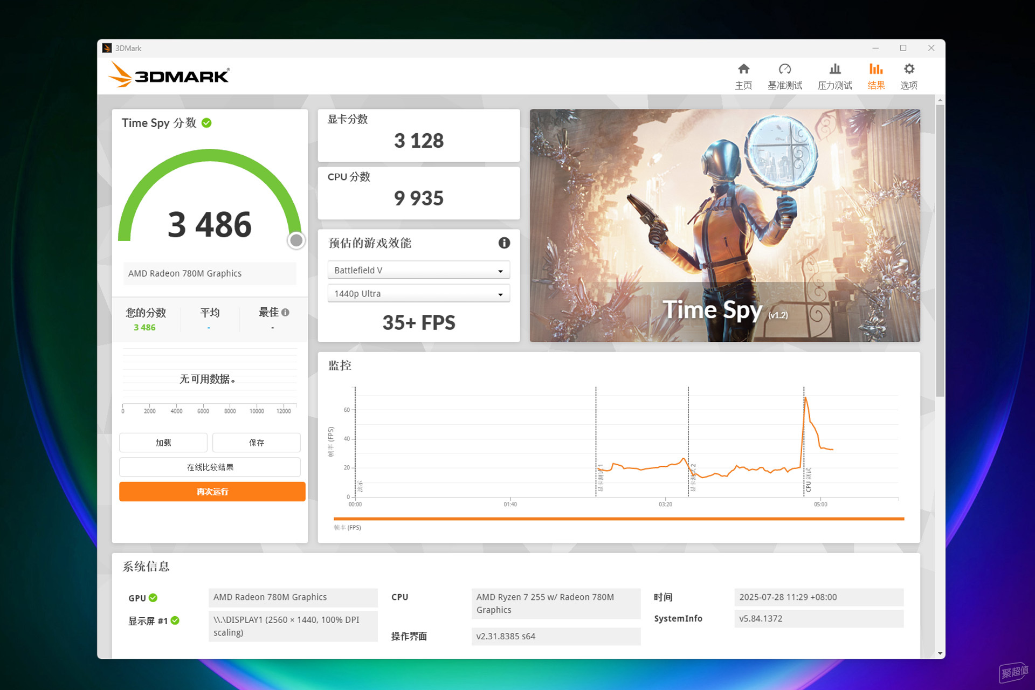Click the DISPLAY1 2560 × 1440 field

pyautogui.click(x=293, y=626)
